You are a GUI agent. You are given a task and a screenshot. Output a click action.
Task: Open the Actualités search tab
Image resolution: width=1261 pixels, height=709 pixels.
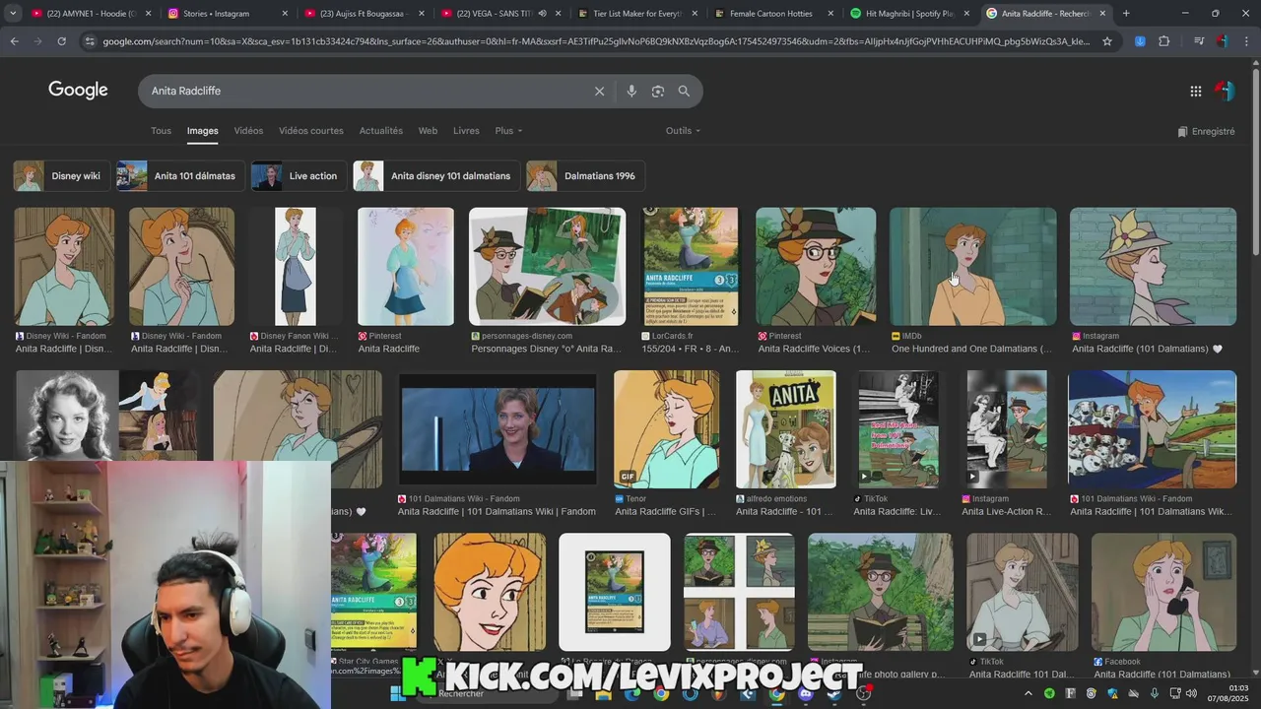pos(381,131)
